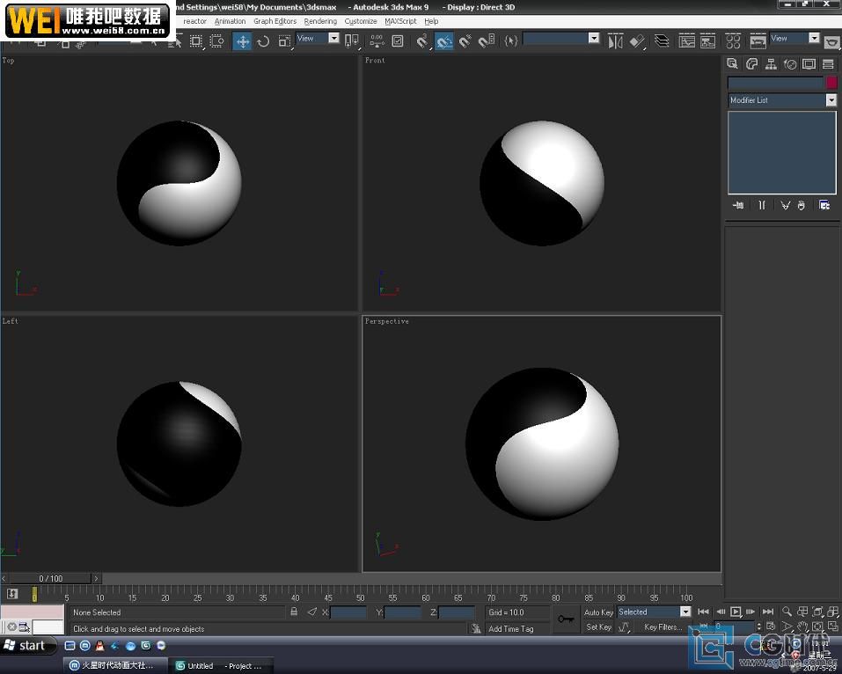The image size is (842, 674).
Task: Open the Help menu
Action: (431, 21)
